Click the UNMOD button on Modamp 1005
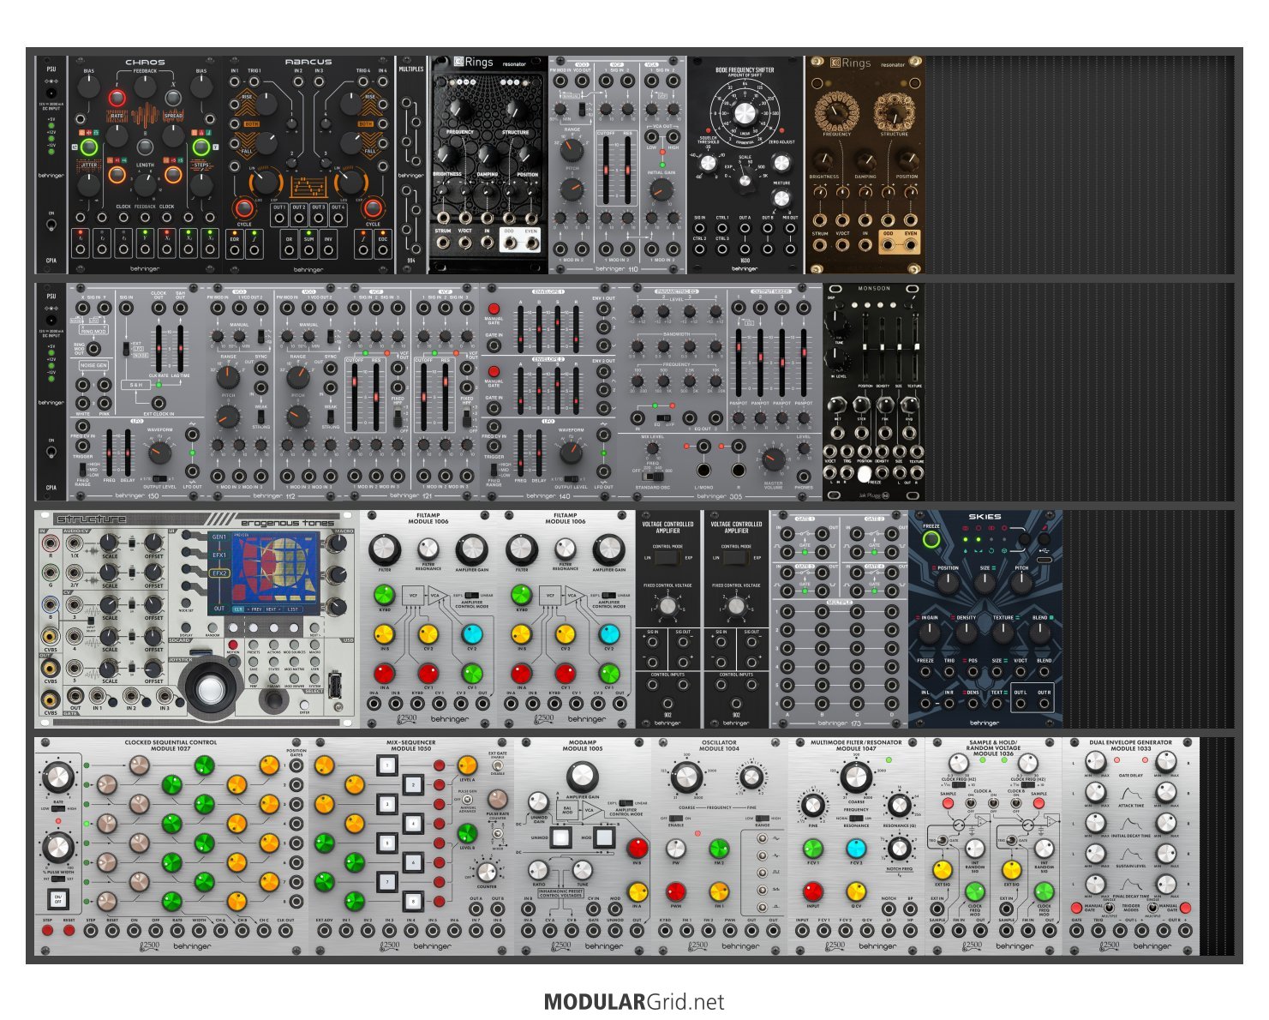 [560, 837]
